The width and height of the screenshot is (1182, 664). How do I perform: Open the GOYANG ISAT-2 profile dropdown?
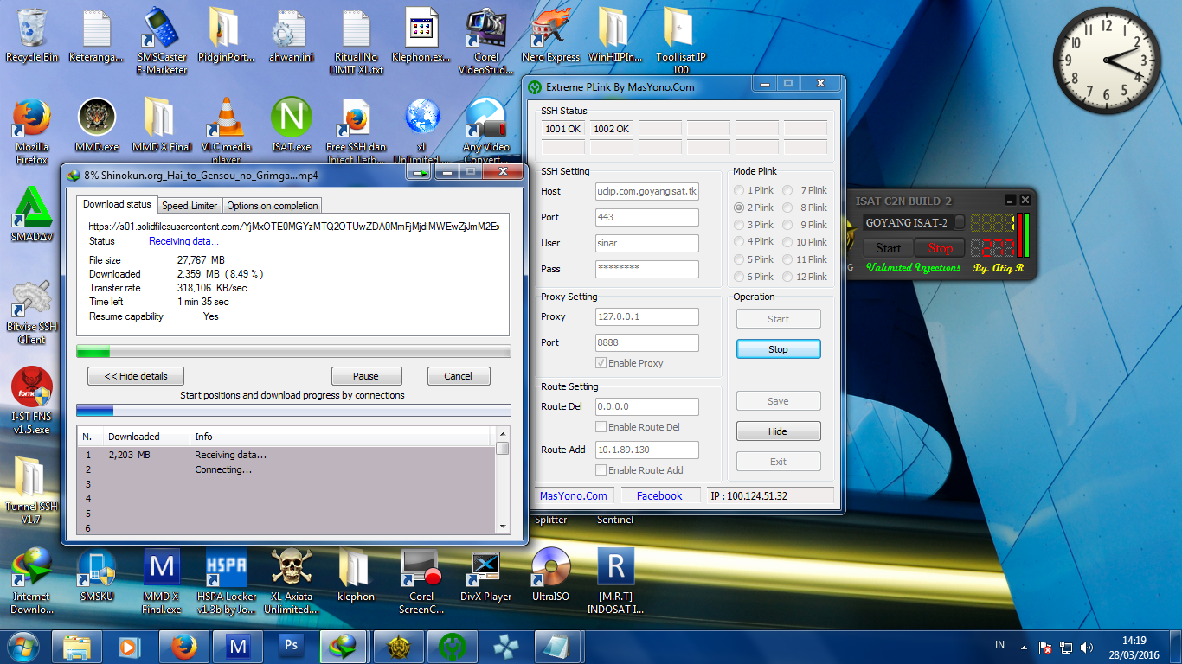tap(959, 222)
